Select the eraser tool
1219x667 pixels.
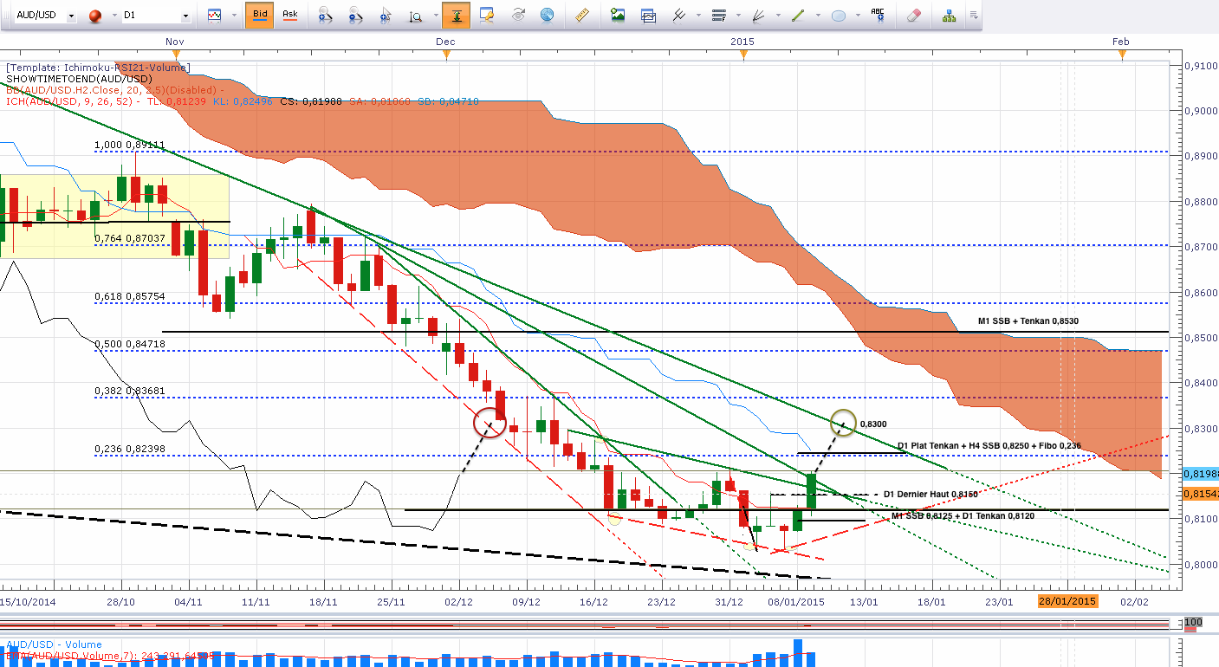913,15
